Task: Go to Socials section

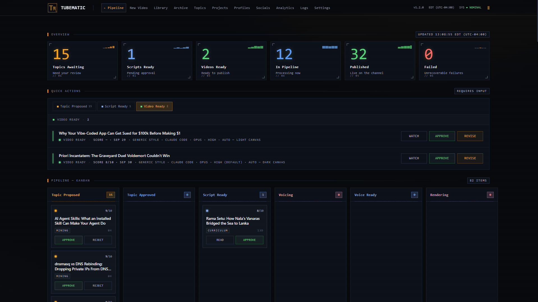Action: point(263,8)
